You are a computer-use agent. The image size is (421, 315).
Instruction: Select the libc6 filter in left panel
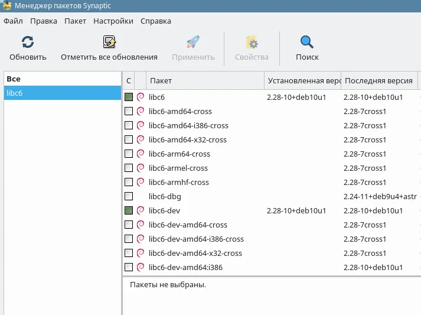tap(63, 93)
